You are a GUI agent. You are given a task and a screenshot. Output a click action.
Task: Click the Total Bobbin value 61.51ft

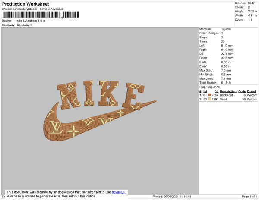tap(226, 83)
